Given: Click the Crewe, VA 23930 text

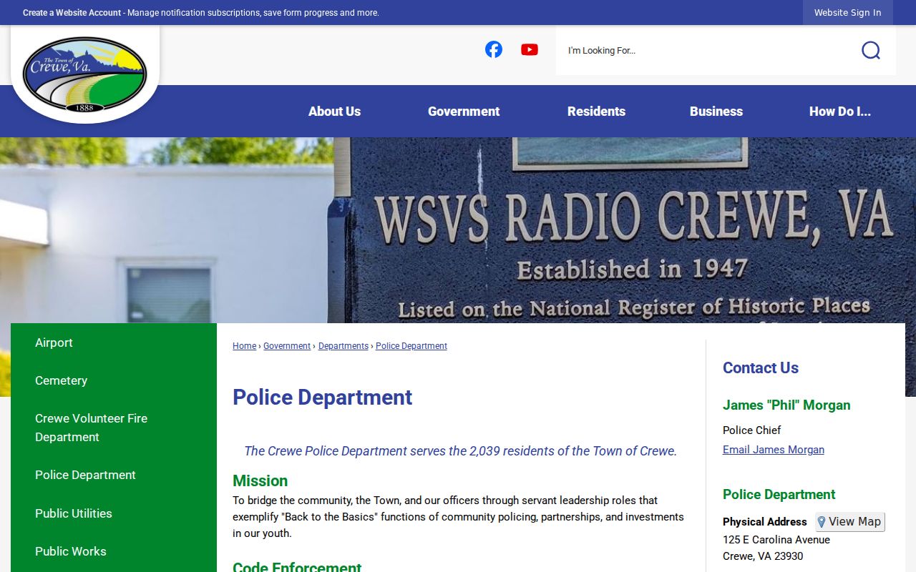Looking at the screenshot, I should pyautogui.click(x=763, y=556).
